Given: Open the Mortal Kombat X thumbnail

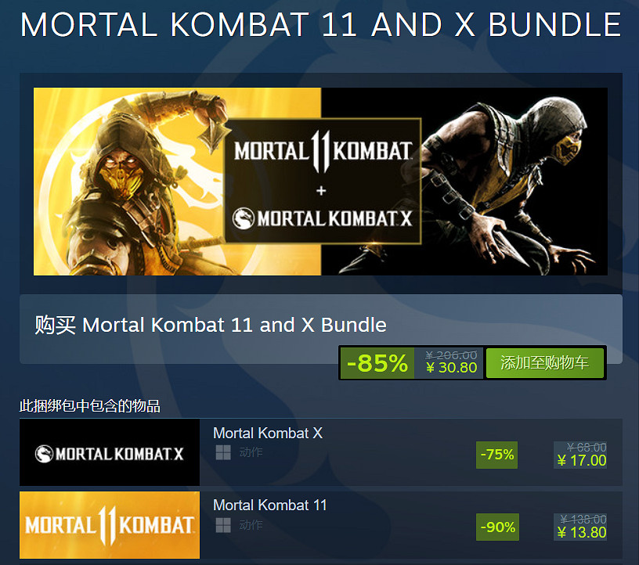Looking at the screenshot, I should [x=110, y=452].
